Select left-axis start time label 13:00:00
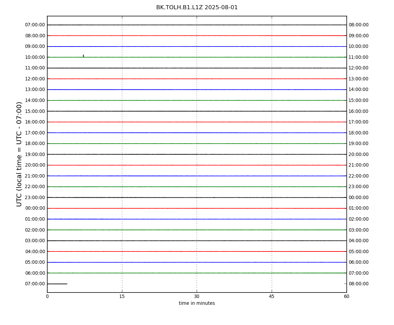The image size is (394, 325). (x=35, y=90)
